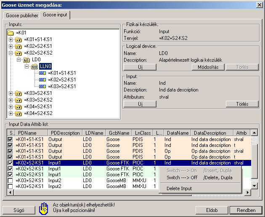Click the =K04+S2-KS2 device folder icon
265x217 pixels.
pos(19,113)
